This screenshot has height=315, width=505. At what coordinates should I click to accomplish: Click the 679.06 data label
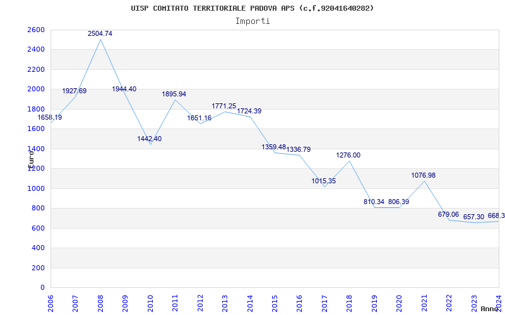(448, 214)
